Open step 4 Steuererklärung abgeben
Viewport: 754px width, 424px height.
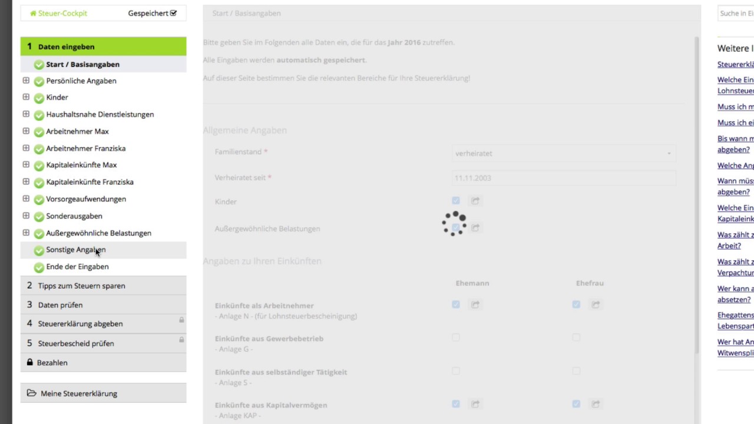(103, 324)
